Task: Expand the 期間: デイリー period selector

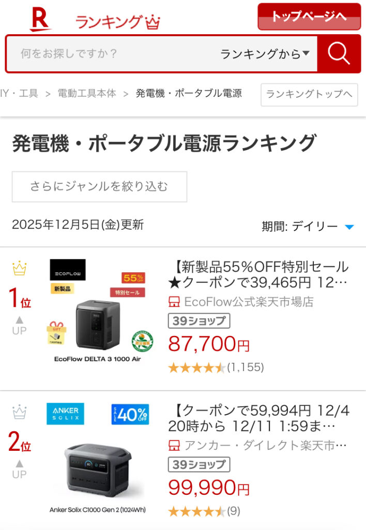Action: [x=308, y=226]
